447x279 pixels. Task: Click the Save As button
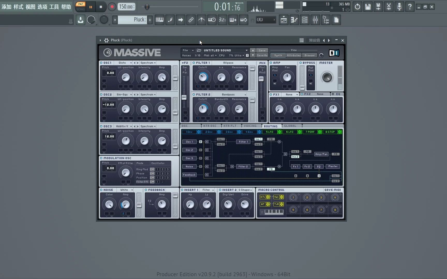click(262, 55)
